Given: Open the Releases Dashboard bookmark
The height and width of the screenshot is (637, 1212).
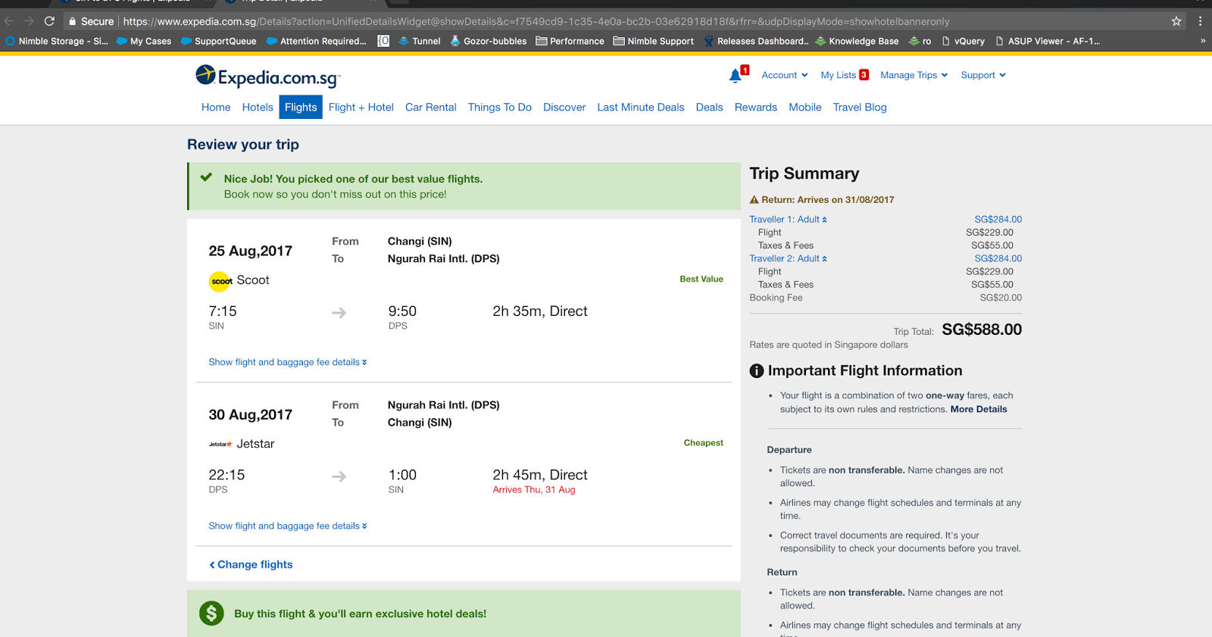Looking at the screenshot, I should coord(756,41).
